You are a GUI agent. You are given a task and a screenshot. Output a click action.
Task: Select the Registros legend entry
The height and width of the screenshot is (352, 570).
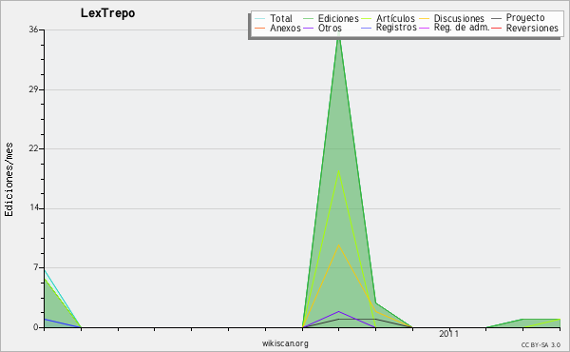coord(396,28)
